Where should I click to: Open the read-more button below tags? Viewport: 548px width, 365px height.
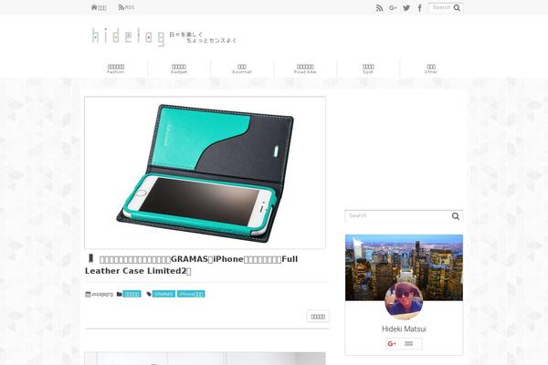318,317
